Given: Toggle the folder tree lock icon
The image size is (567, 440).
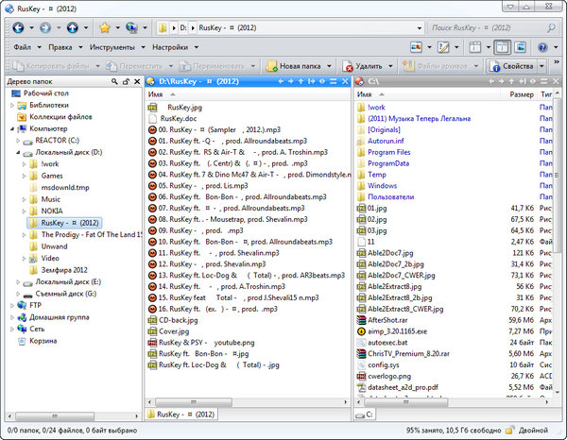Looking at the screenshot, I should [x=124, y=82].
